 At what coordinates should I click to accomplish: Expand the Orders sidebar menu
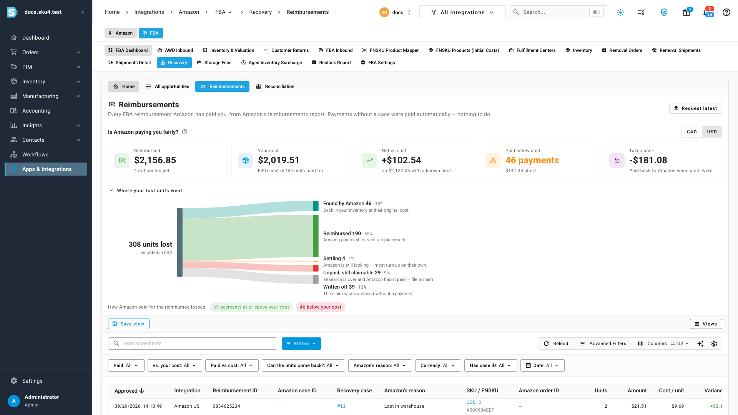[46, 52]
